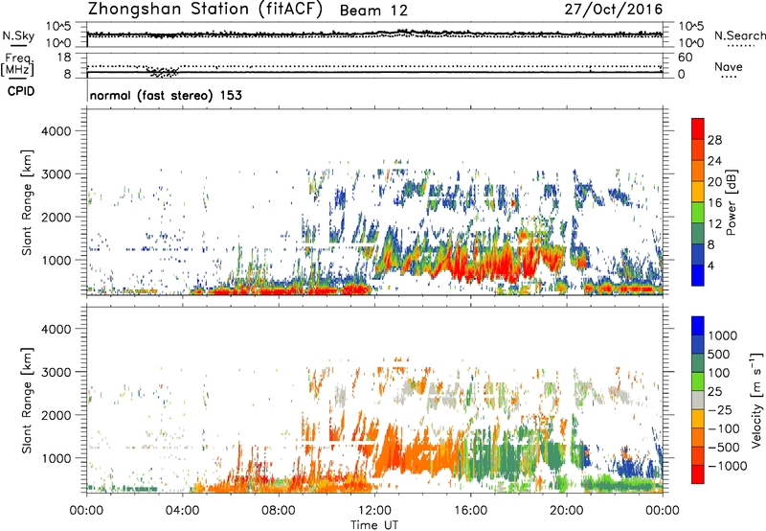Click the '100' label on the Velocity colorbar
Image resolution: width=766 pixels, height=531 pixels.
click(x=719, y=373)
